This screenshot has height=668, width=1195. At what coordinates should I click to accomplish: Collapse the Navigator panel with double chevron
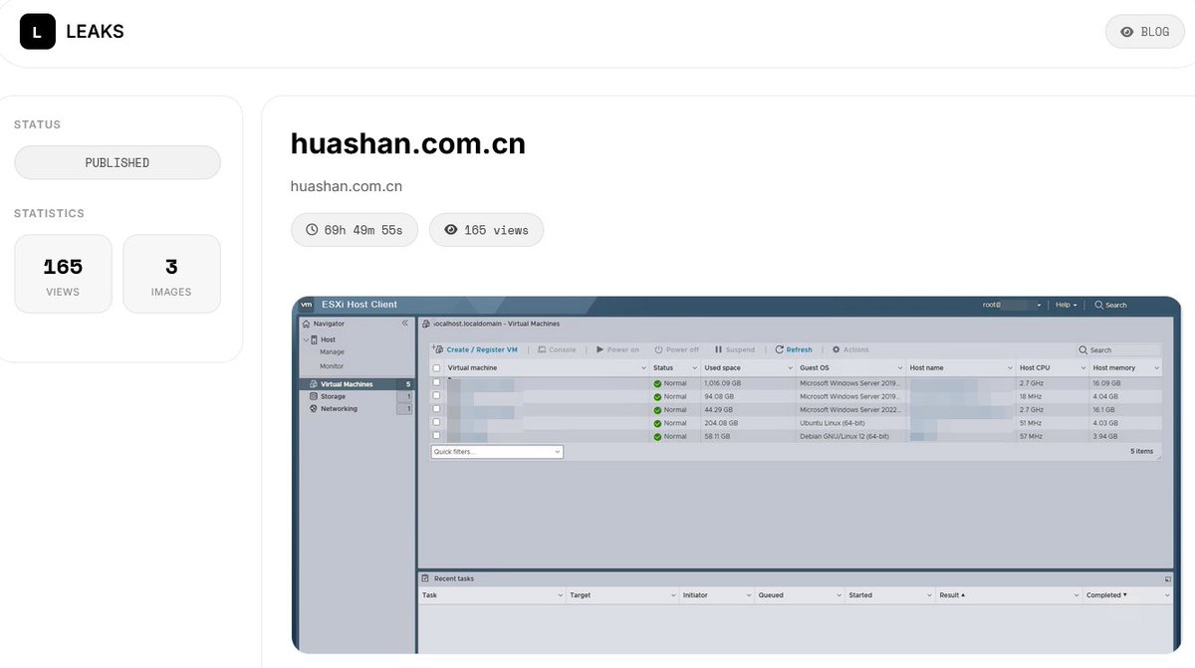click(405, 324)
